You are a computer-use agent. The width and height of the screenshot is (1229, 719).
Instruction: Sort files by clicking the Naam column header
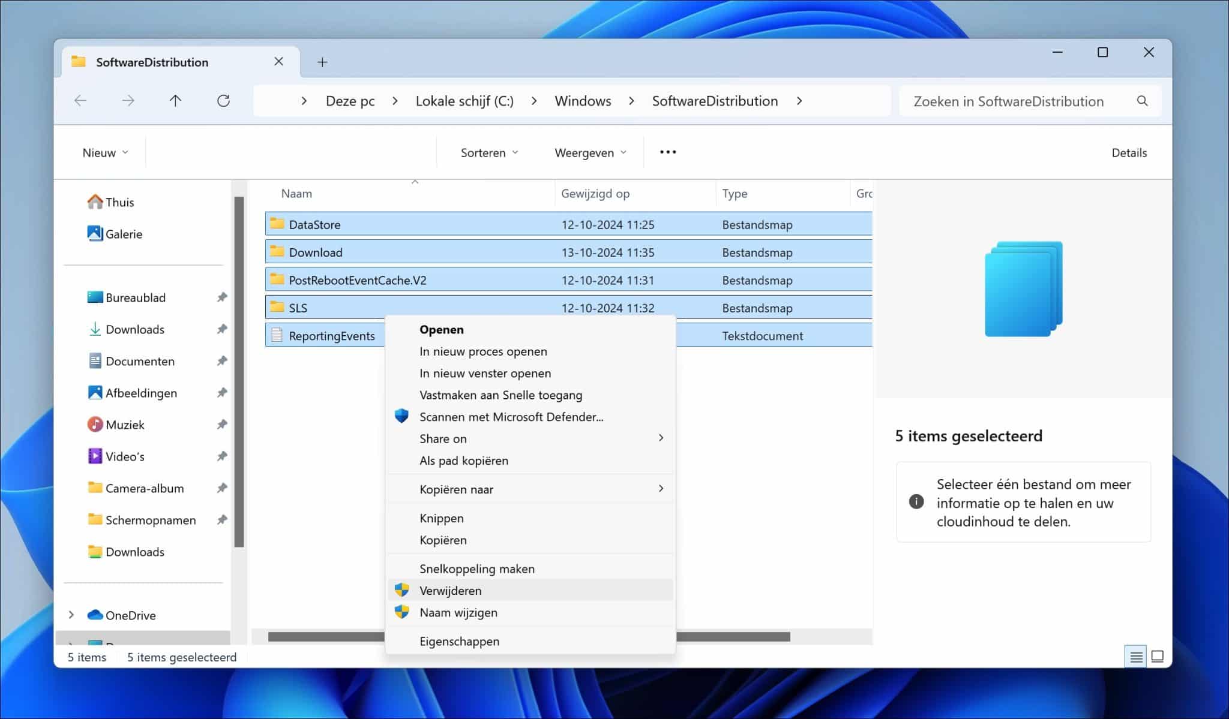[296, 193]
